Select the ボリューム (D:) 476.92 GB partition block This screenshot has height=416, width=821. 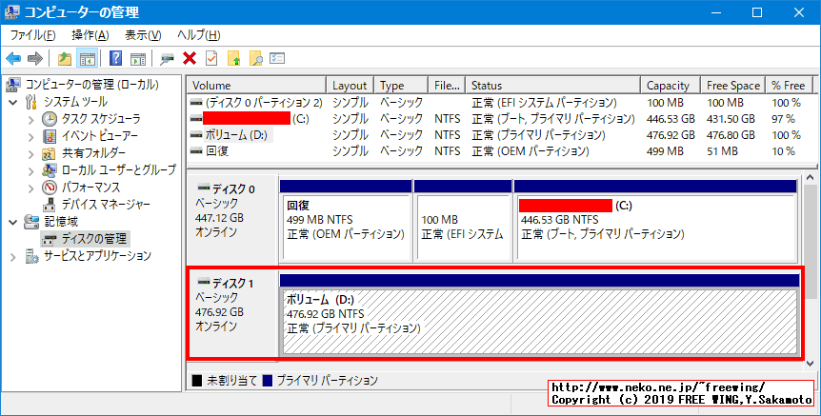point(539,316)
